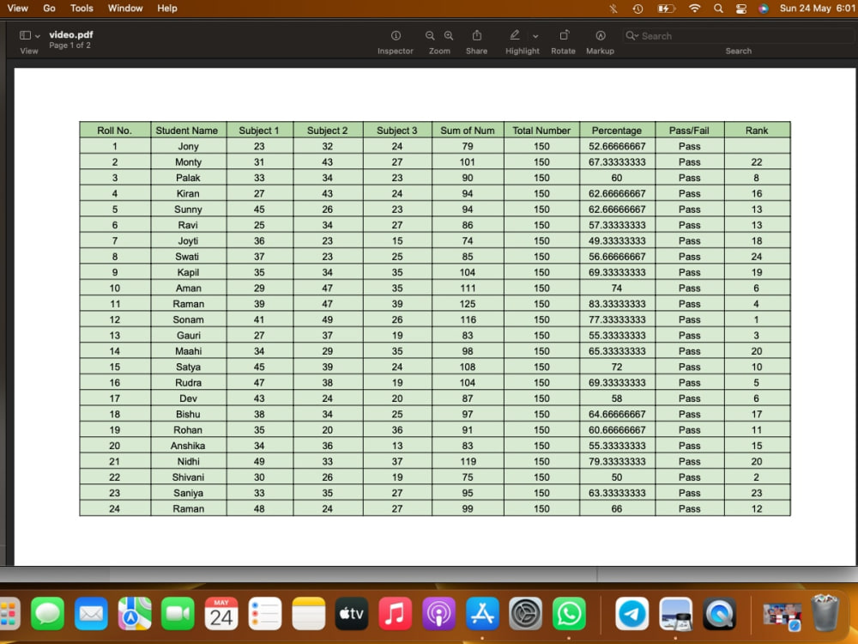Viewport: 858px width, 644px height.
Task: Open the Tools menu
Action: point(82,9)
